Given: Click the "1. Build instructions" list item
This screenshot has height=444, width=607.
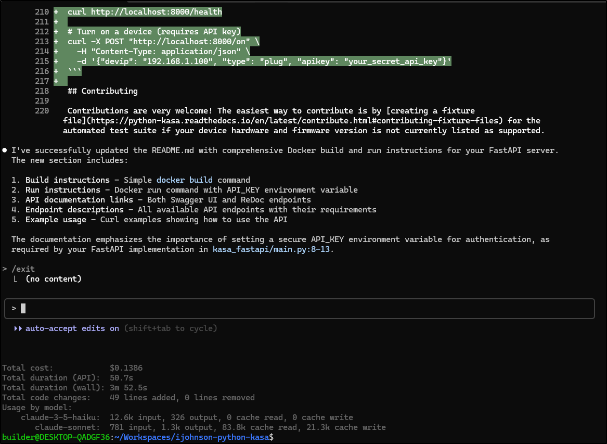Looking at the screenshot, I should [131, 180].
